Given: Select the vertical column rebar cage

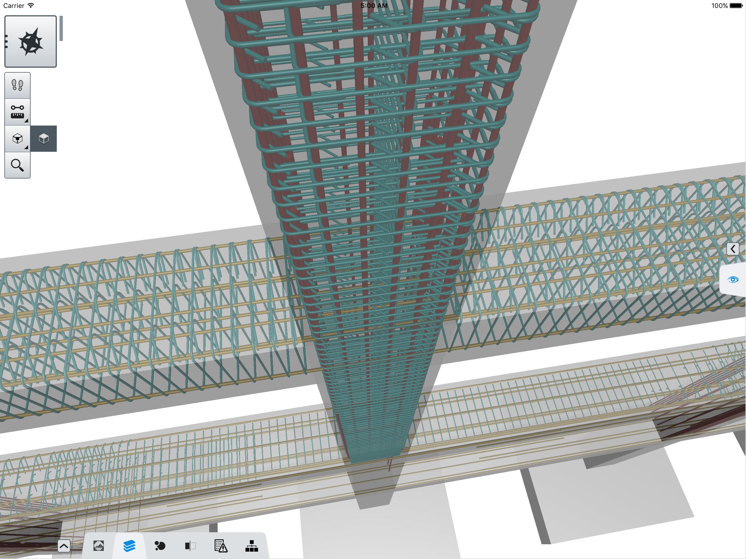Looking at the screenshot, I should tap(371, 135).
